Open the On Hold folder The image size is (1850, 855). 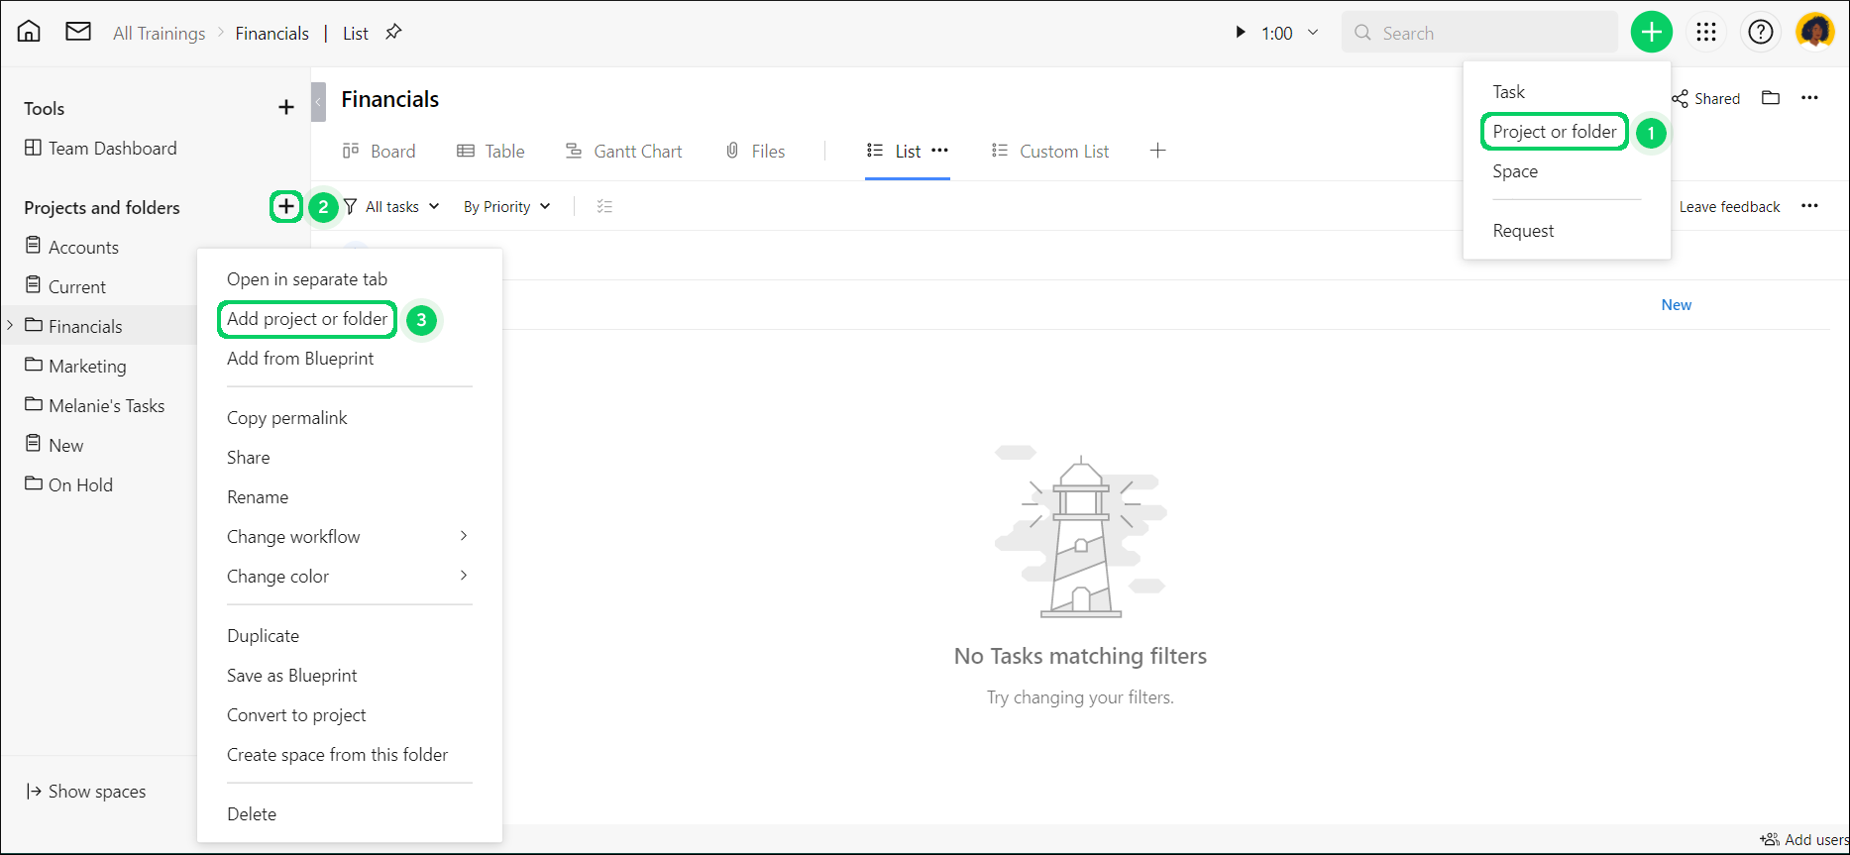(68, 484)
